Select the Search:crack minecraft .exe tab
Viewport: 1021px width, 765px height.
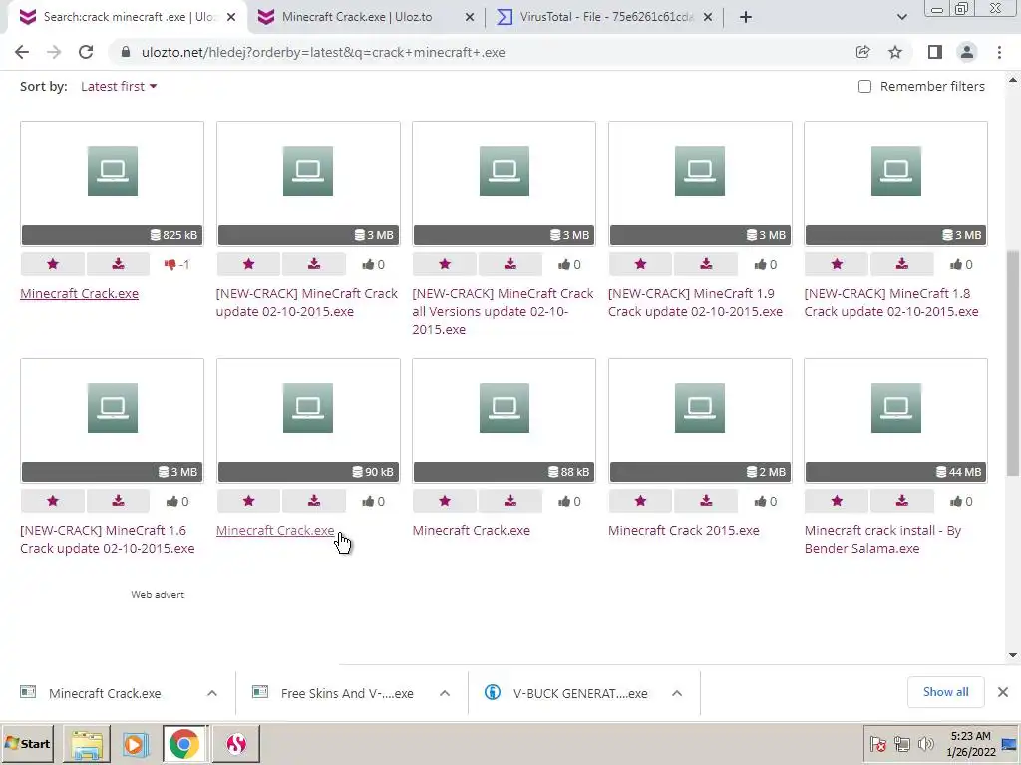coord(128,17)
